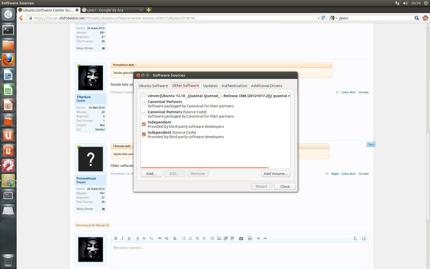Image resolution: width=430 pixels, height=269 pixels.
Task: Uncheck the Independent source checkbox
Action: click(x=144, y=124)
